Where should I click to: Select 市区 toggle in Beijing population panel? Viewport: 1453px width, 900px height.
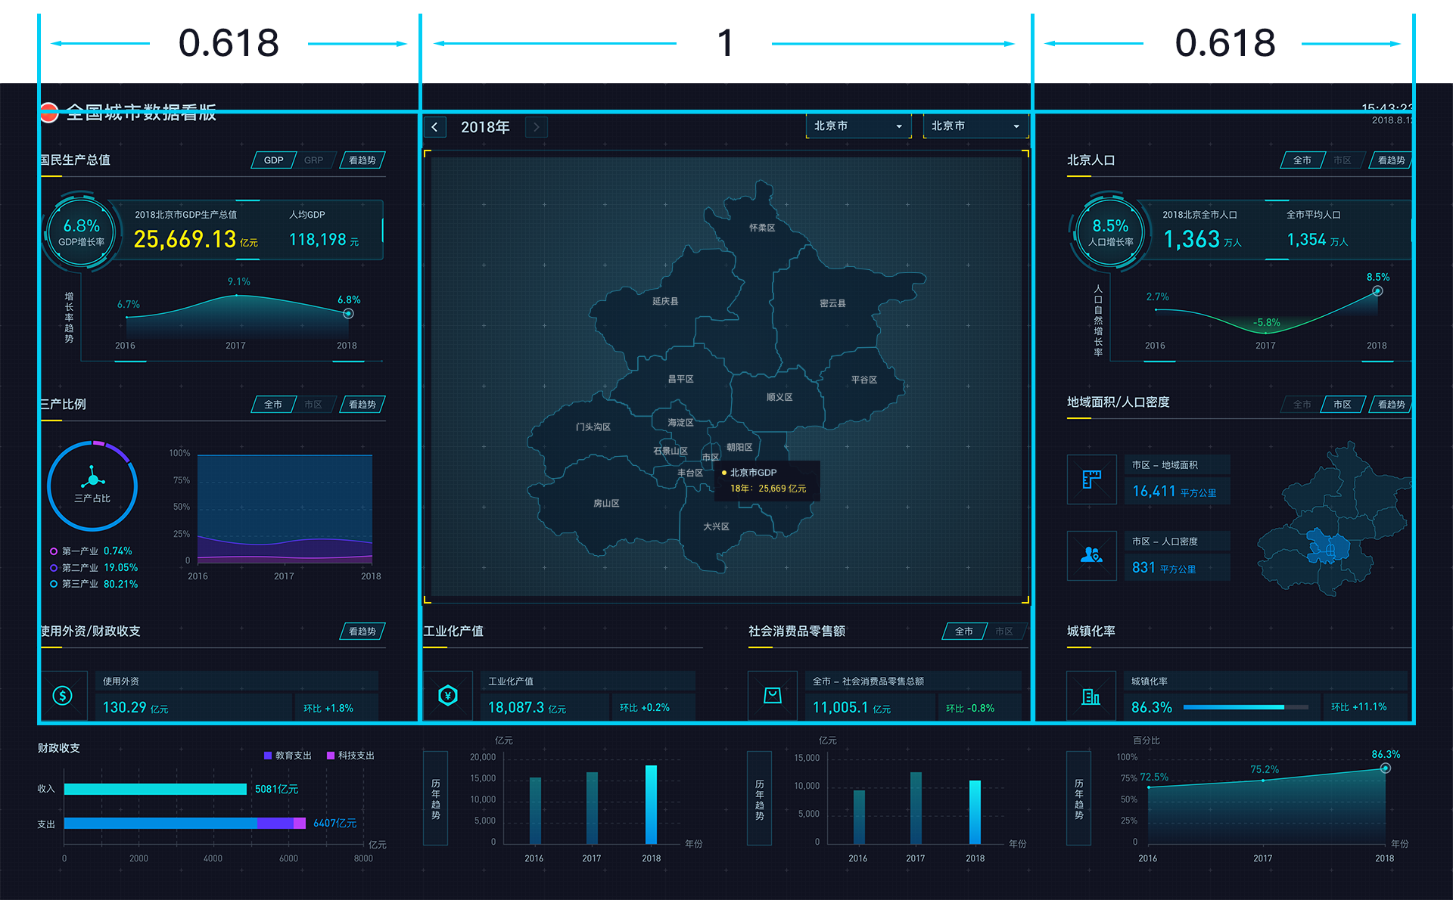coord(1342,160)
